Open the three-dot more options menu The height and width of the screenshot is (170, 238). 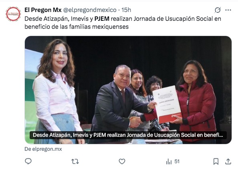pyautogui.click(x=228, y=10)
